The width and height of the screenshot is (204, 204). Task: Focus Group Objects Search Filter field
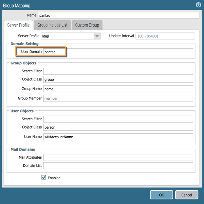point(118,71)
